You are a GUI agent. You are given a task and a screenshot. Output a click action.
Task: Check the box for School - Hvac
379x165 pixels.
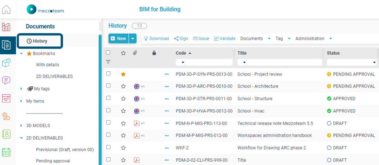(108, 110)
